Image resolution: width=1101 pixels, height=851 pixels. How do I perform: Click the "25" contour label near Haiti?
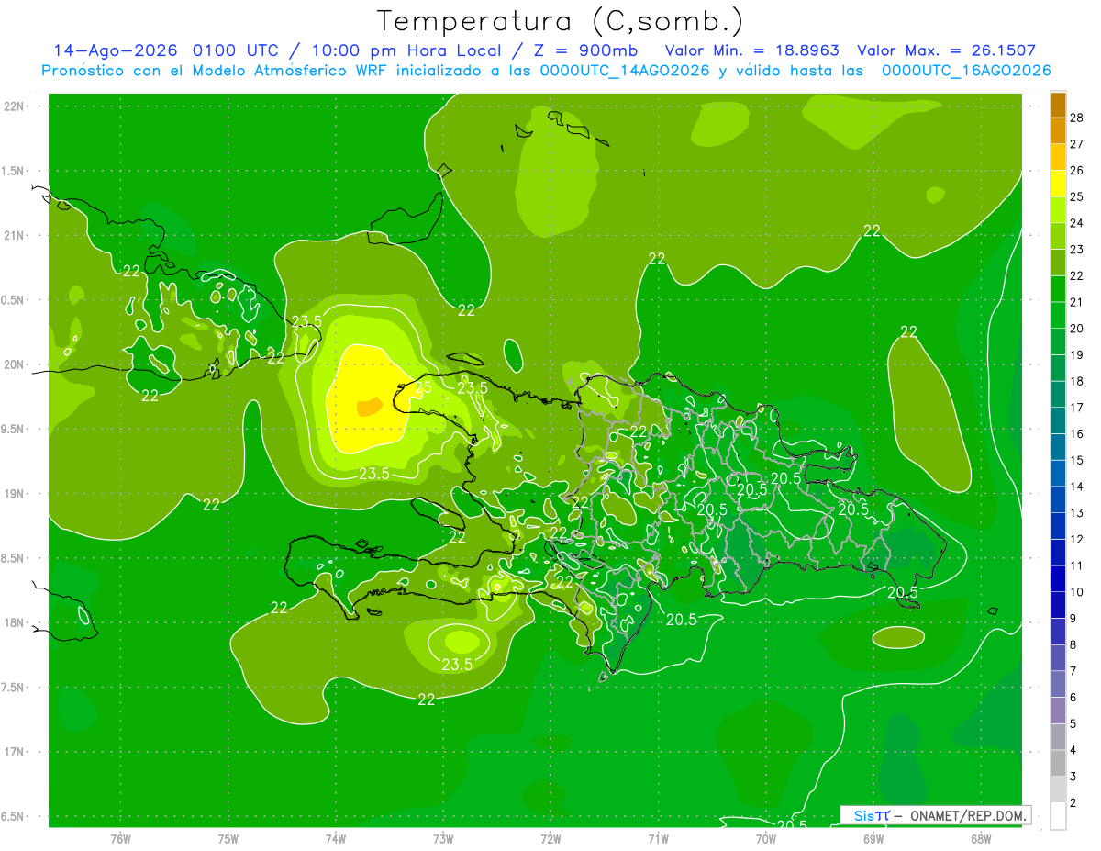click(x=423, y=388)
